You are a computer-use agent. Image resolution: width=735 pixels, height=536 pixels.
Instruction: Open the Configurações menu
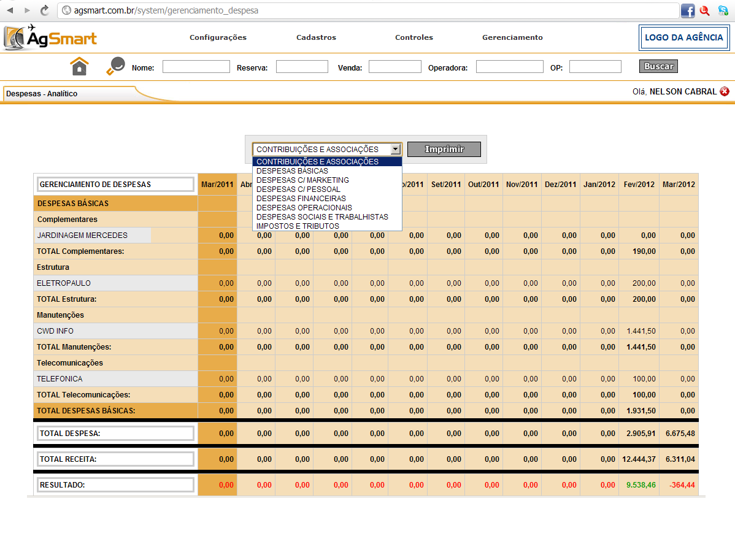click(x=218, y=37)
